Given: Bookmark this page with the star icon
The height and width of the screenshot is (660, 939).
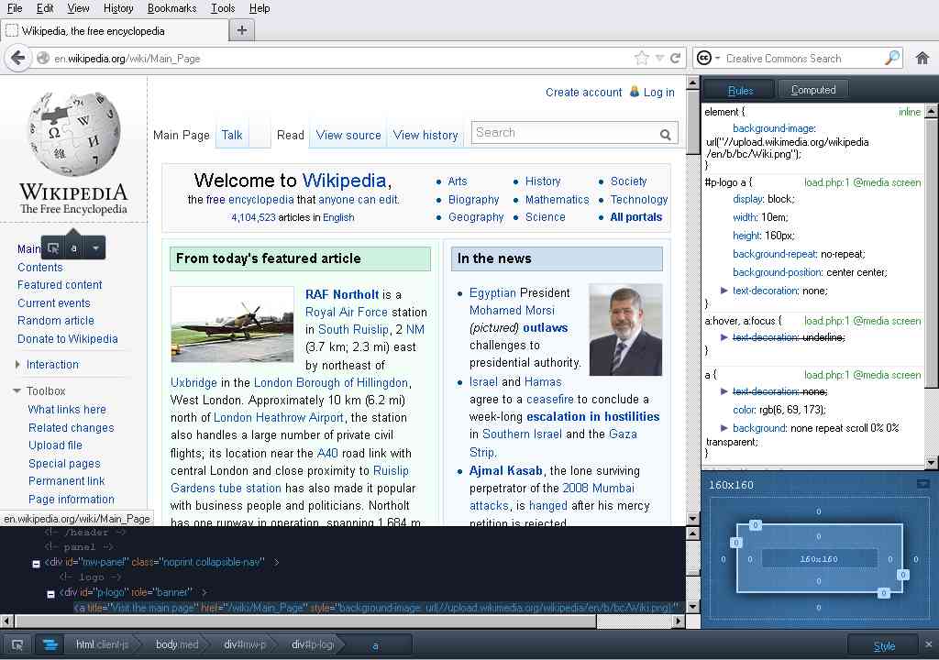Looking at the screenshot, I should (641, 58).
